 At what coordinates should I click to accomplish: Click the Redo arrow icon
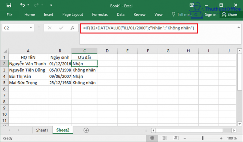36,5
